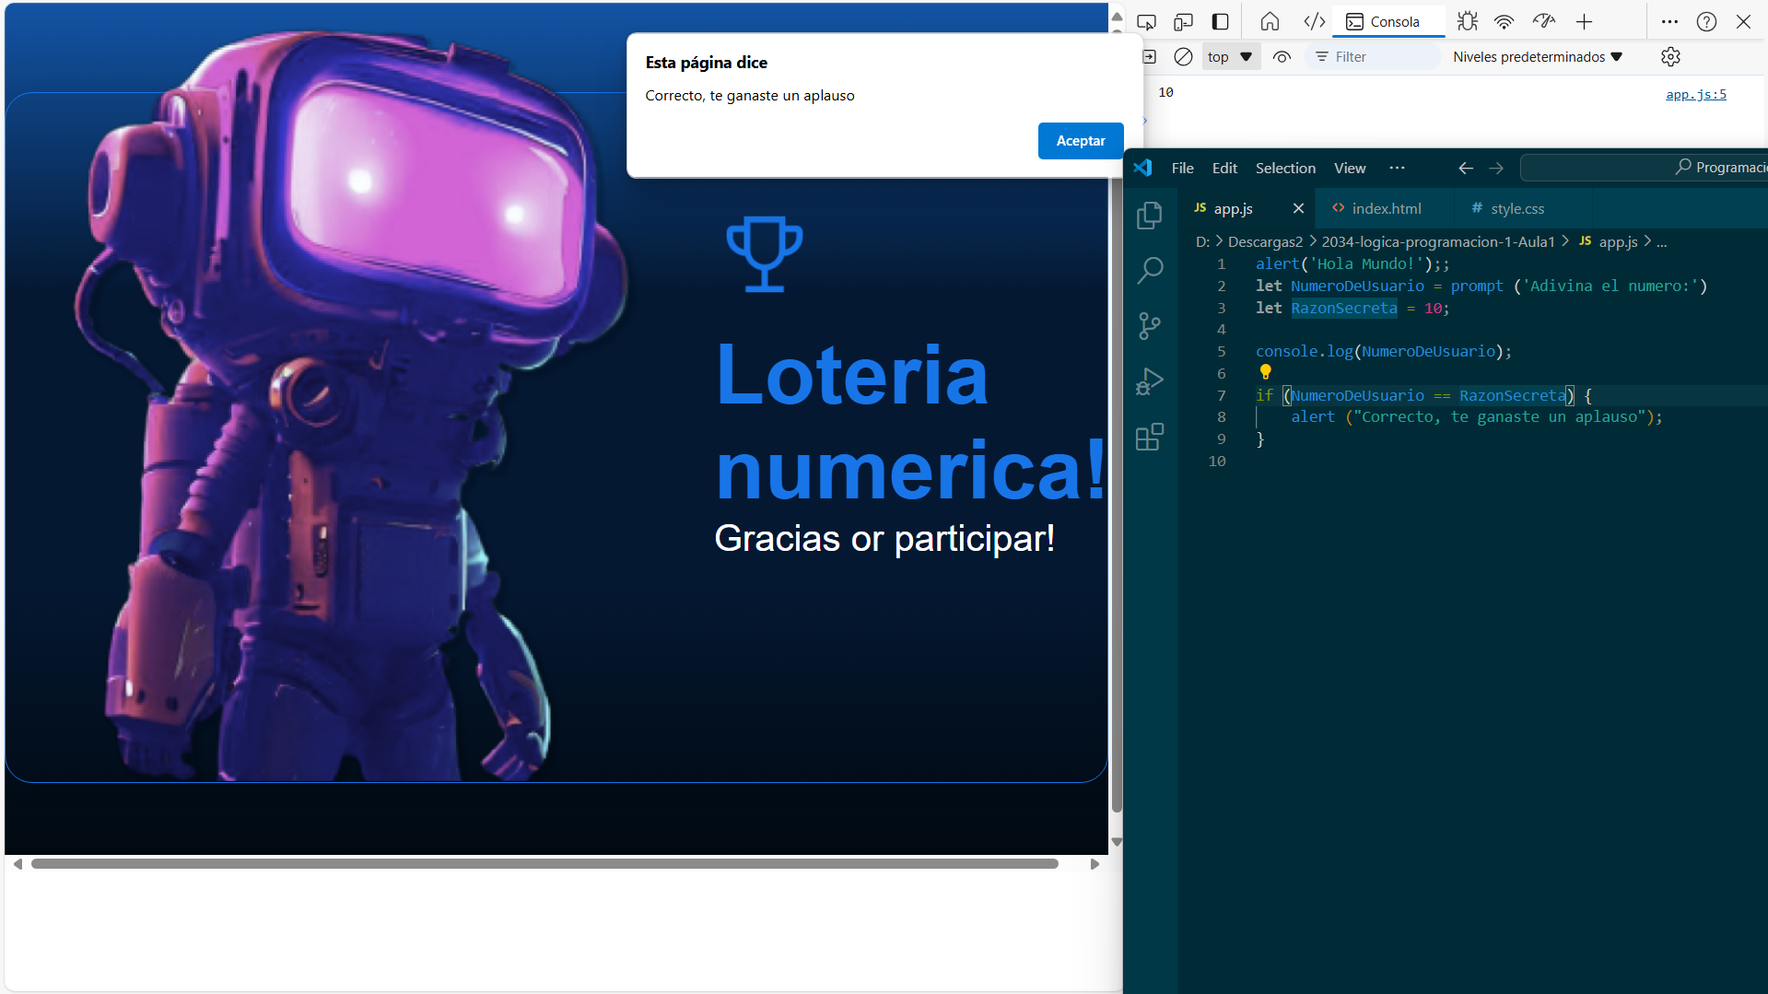Image resolution: width=1768 pixels, height=994 pixels.
Task: Switch to the index.html editor tab
Action: [1386, 209]
